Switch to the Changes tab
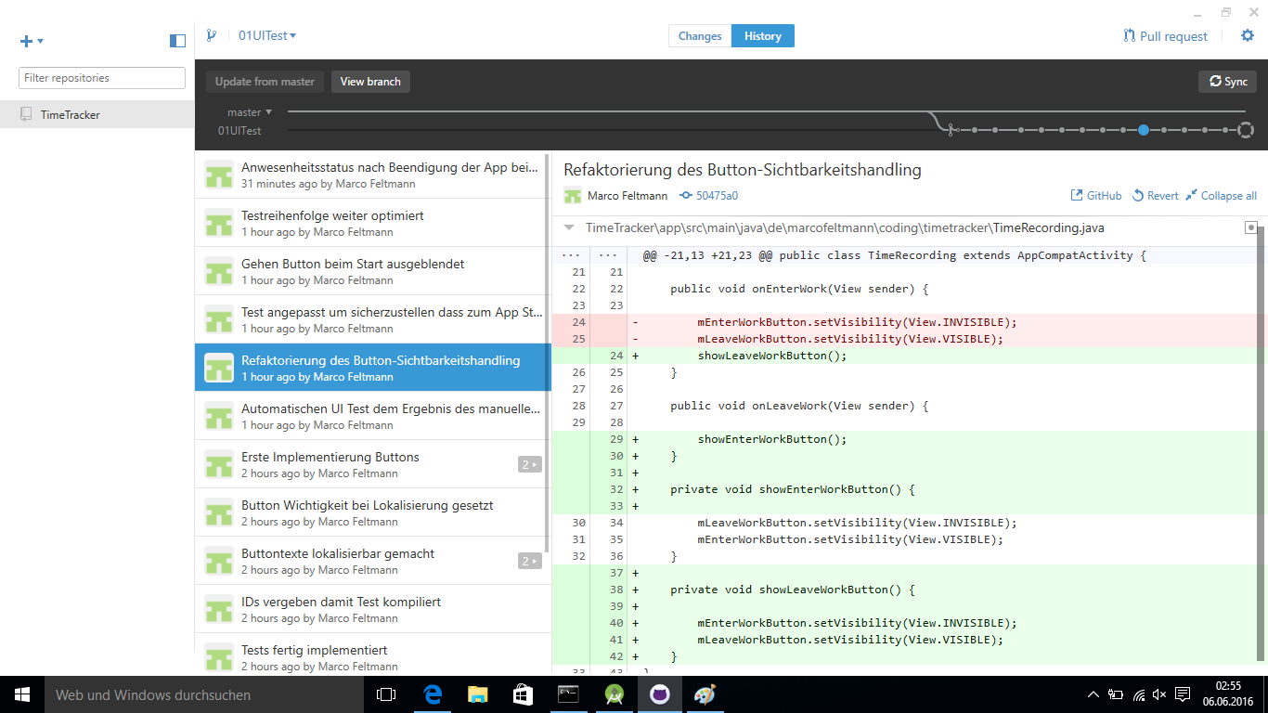 coord(700,36)
